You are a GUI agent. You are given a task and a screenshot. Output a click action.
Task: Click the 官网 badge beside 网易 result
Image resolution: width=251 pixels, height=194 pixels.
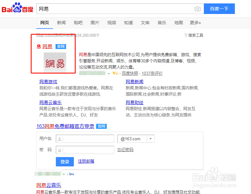click(x=61, y=47)
